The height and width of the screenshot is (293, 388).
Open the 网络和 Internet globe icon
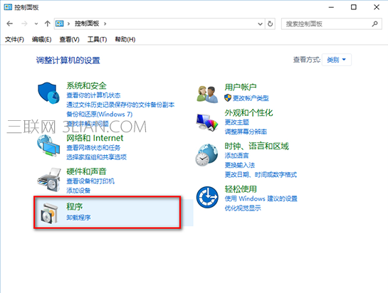coord(48,145)
